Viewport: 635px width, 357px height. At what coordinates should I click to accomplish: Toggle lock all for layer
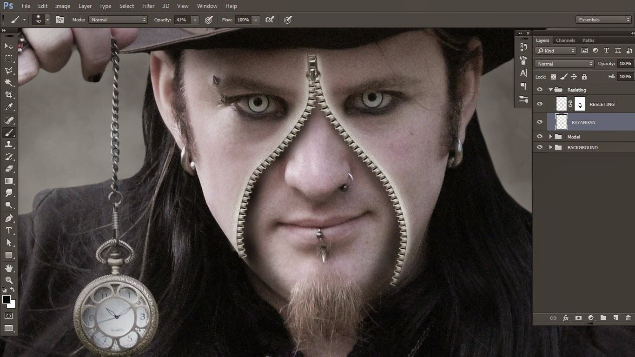click(584, 77)
